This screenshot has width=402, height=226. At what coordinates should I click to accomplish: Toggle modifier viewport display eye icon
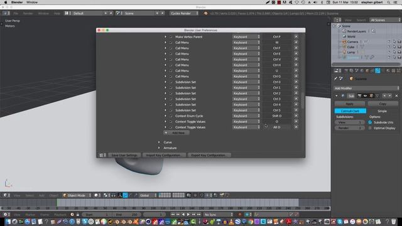(365, 96)
